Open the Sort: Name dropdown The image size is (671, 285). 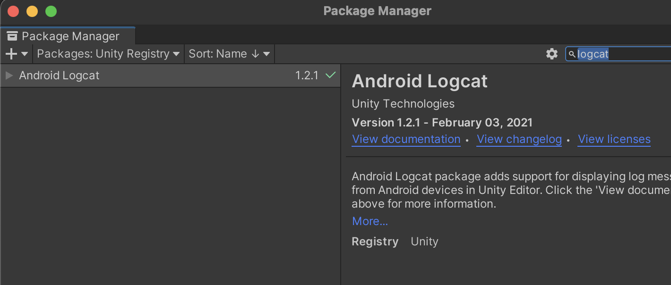pos(229,54)
